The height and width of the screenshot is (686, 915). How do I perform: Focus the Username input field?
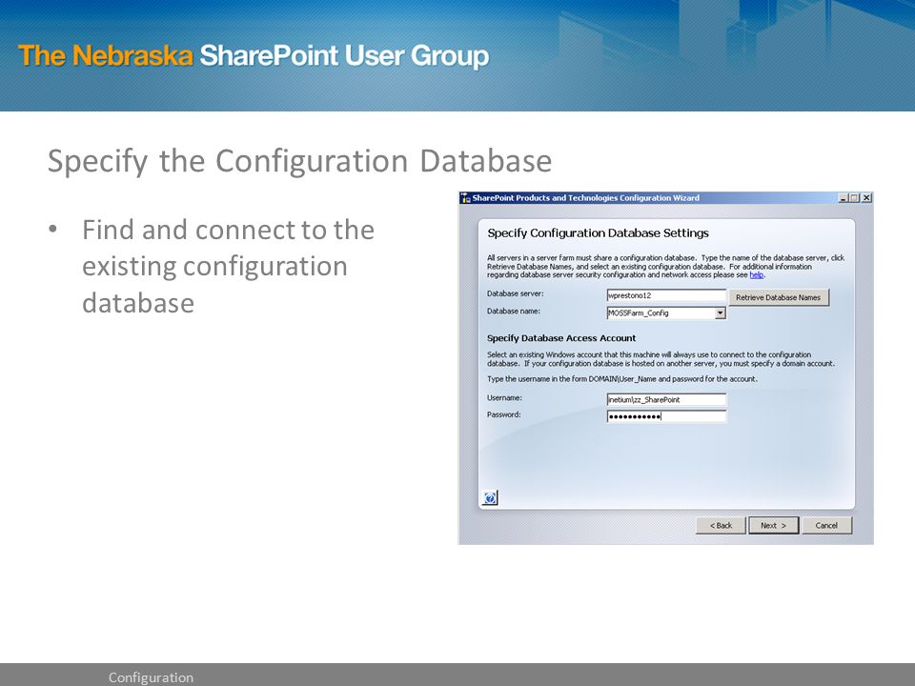666,399
